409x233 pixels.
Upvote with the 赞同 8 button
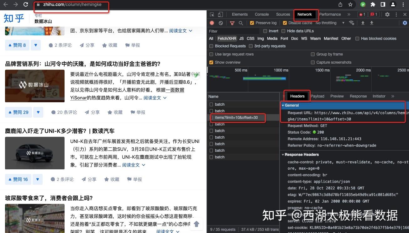(17, 45)
